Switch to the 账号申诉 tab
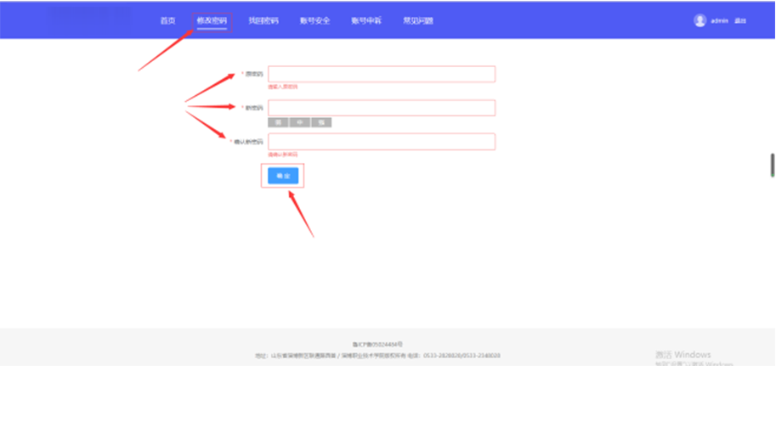776x433 pixels. (x=366, y=20)
